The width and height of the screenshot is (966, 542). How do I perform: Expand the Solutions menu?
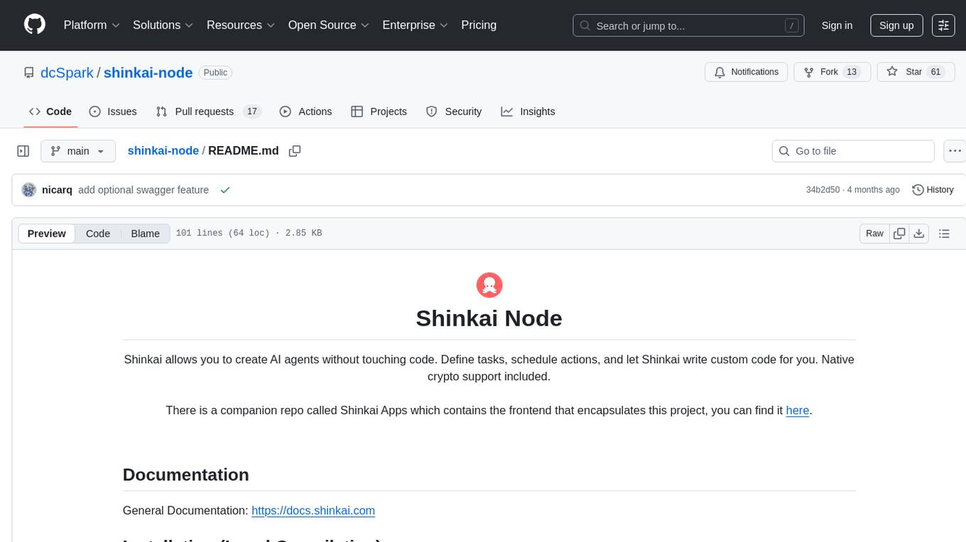[x=163, y=25]
